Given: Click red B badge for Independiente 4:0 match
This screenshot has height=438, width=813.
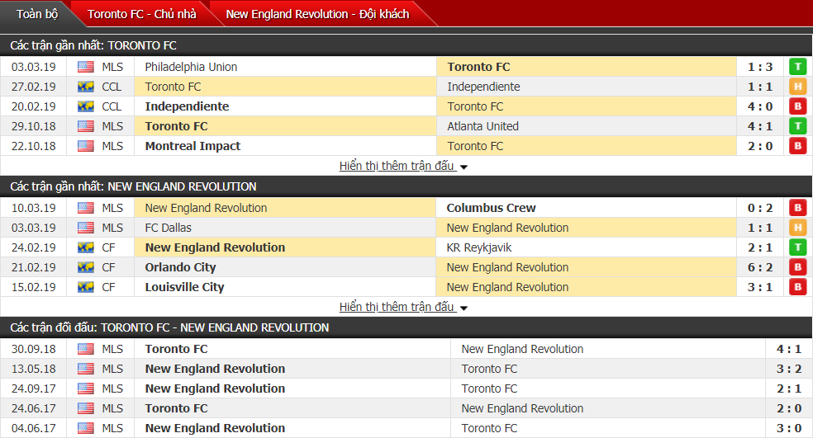Looking at the screenshot, I should pyautogui.click(x=798, y=106).
